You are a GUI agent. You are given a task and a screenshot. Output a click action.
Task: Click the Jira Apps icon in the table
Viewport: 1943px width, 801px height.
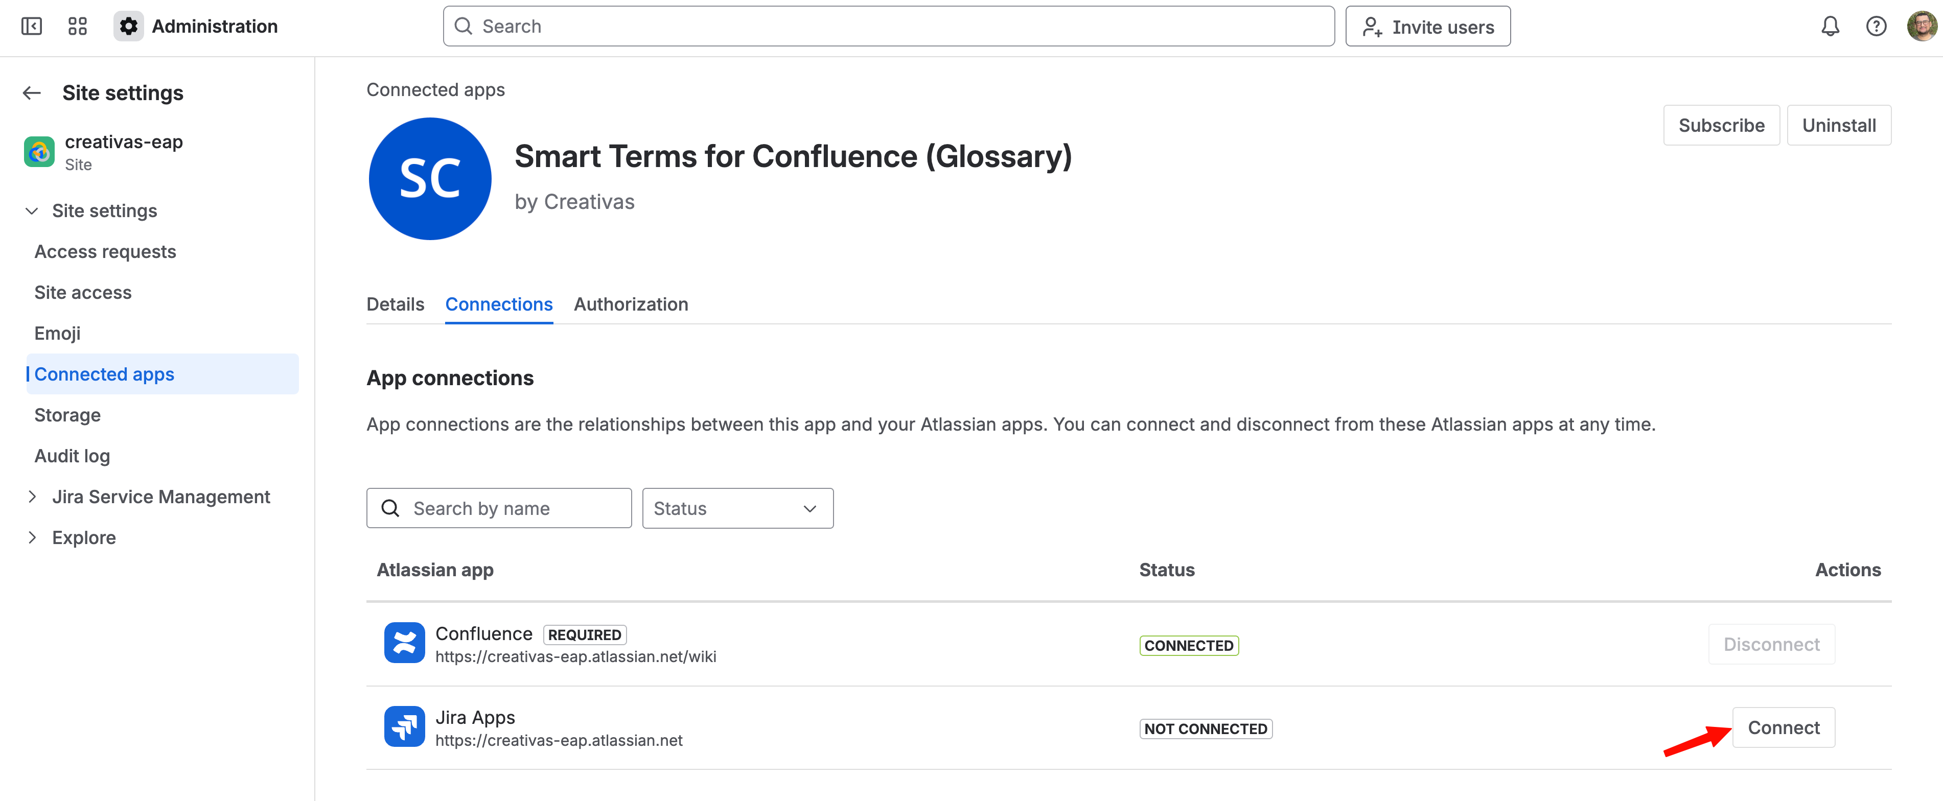coord(404,727)
